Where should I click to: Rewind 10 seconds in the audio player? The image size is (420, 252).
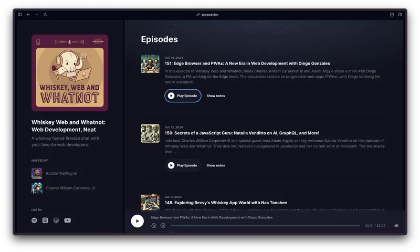click(x=154, y=226)
